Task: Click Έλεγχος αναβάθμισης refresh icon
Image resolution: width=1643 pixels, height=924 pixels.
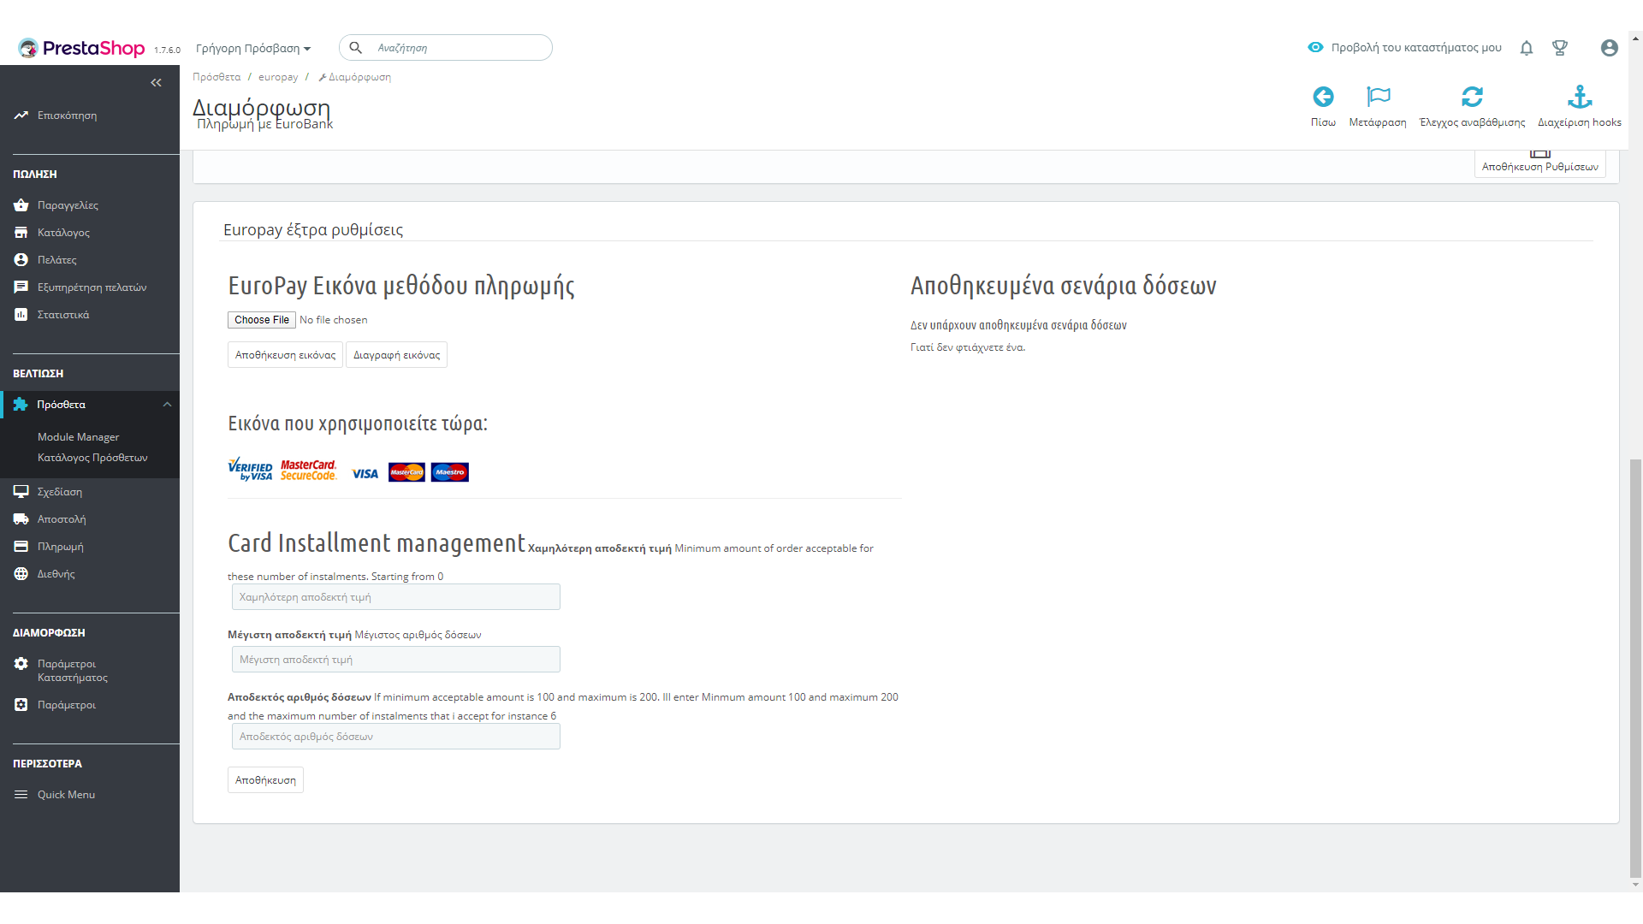Action: point(1472,97)
